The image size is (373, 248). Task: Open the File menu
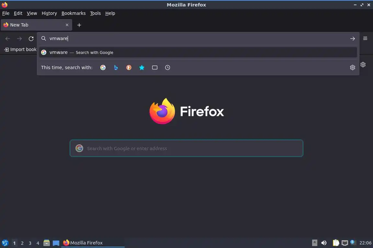tap(6, 13)
